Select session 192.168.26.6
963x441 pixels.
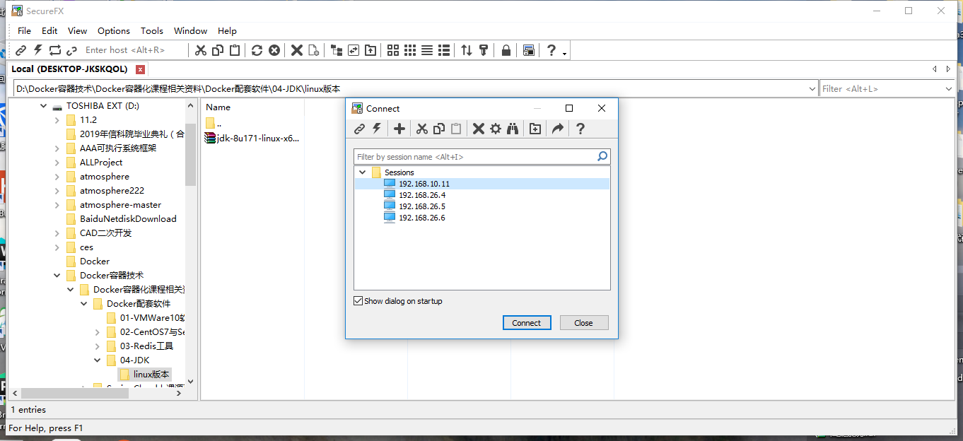(421, 218)
